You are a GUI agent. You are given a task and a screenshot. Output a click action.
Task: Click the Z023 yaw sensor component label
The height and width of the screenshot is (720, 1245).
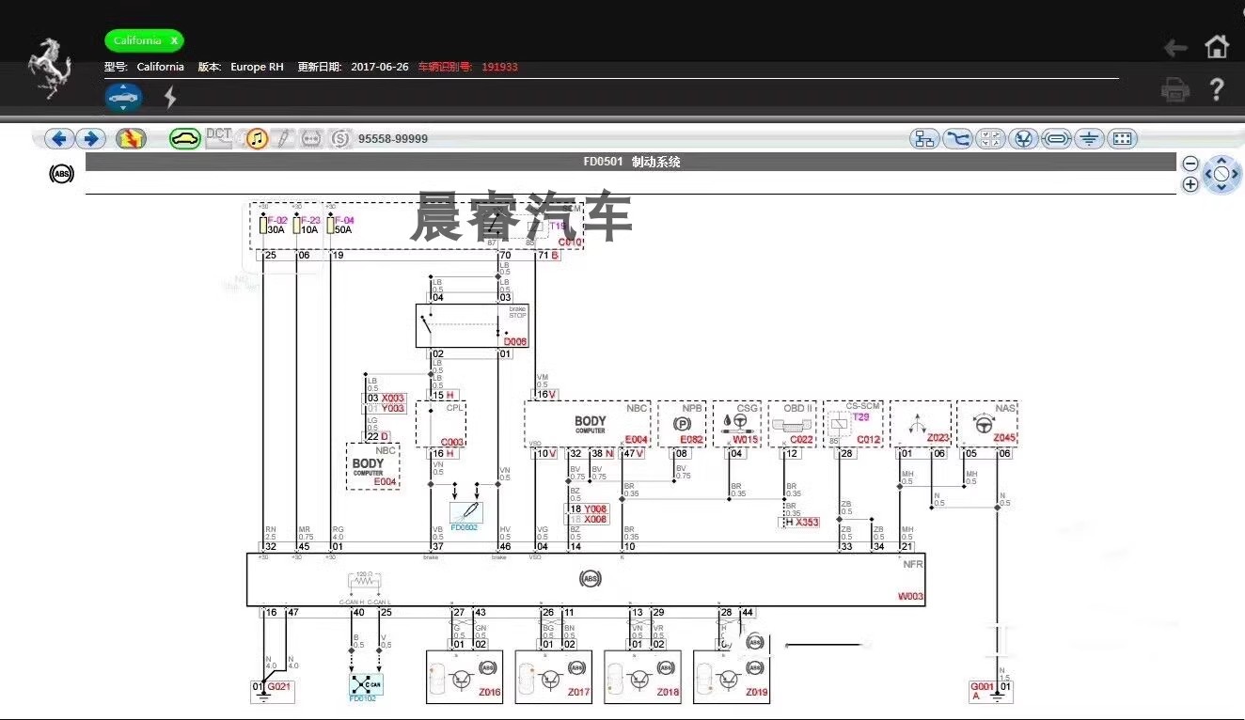click(938, 438)
